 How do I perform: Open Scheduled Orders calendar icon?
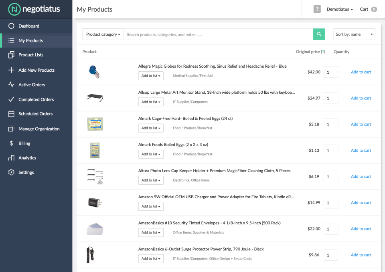[x=11, y=114]
